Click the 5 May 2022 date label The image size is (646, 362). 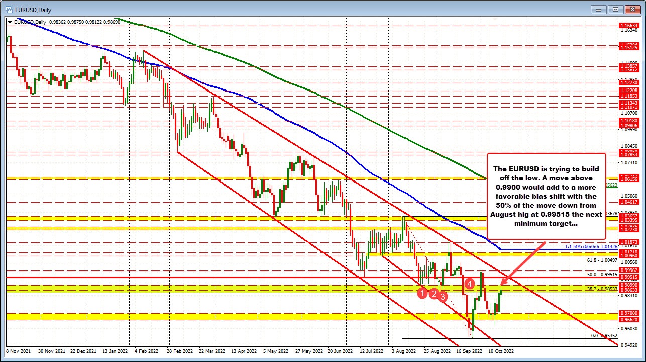[x=275, y=350]
